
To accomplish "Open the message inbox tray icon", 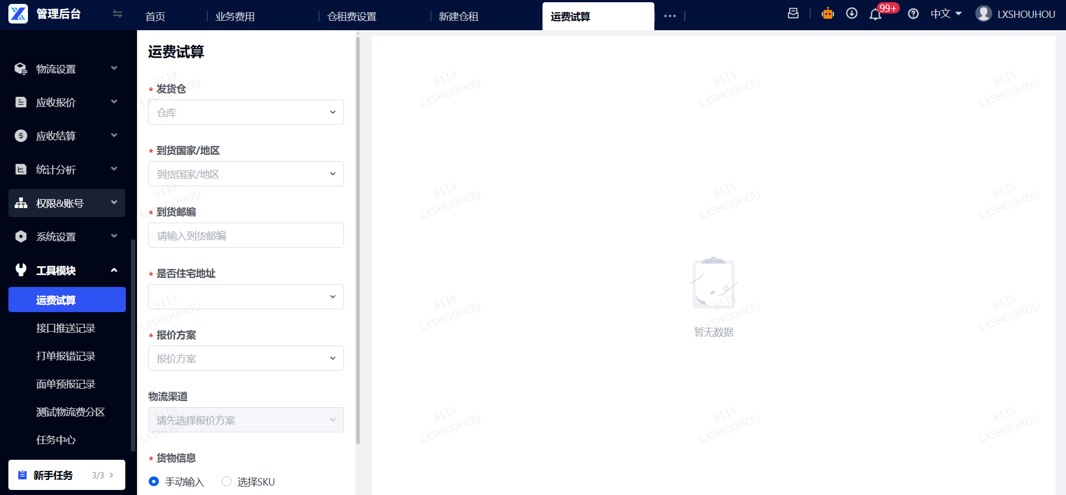I will pos(793,13).
